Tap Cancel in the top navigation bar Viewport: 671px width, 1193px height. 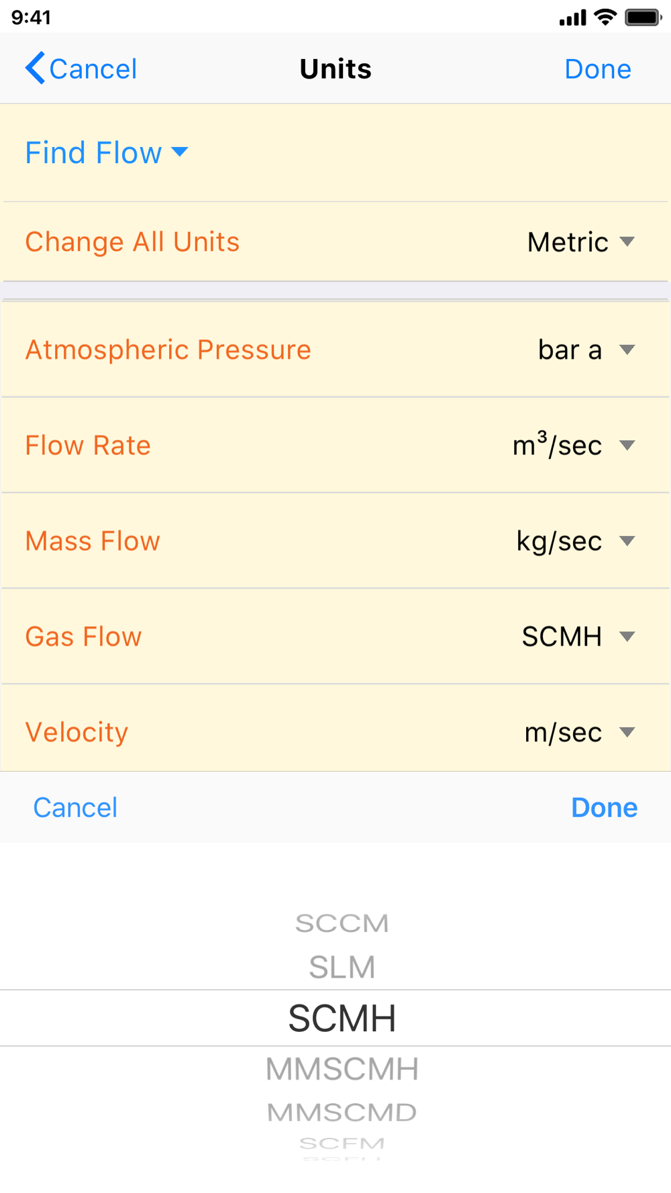93,69
